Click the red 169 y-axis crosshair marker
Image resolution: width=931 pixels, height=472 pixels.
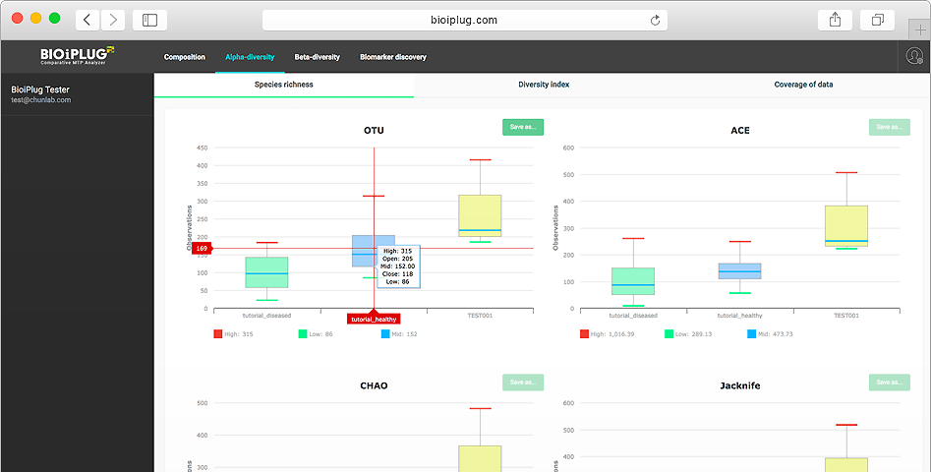click(202, 248)
